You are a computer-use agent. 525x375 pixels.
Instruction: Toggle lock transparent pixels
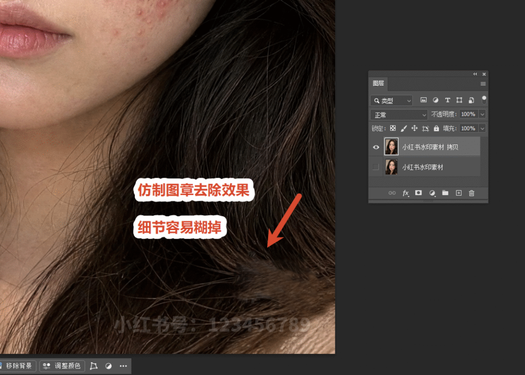pos(393,128)
